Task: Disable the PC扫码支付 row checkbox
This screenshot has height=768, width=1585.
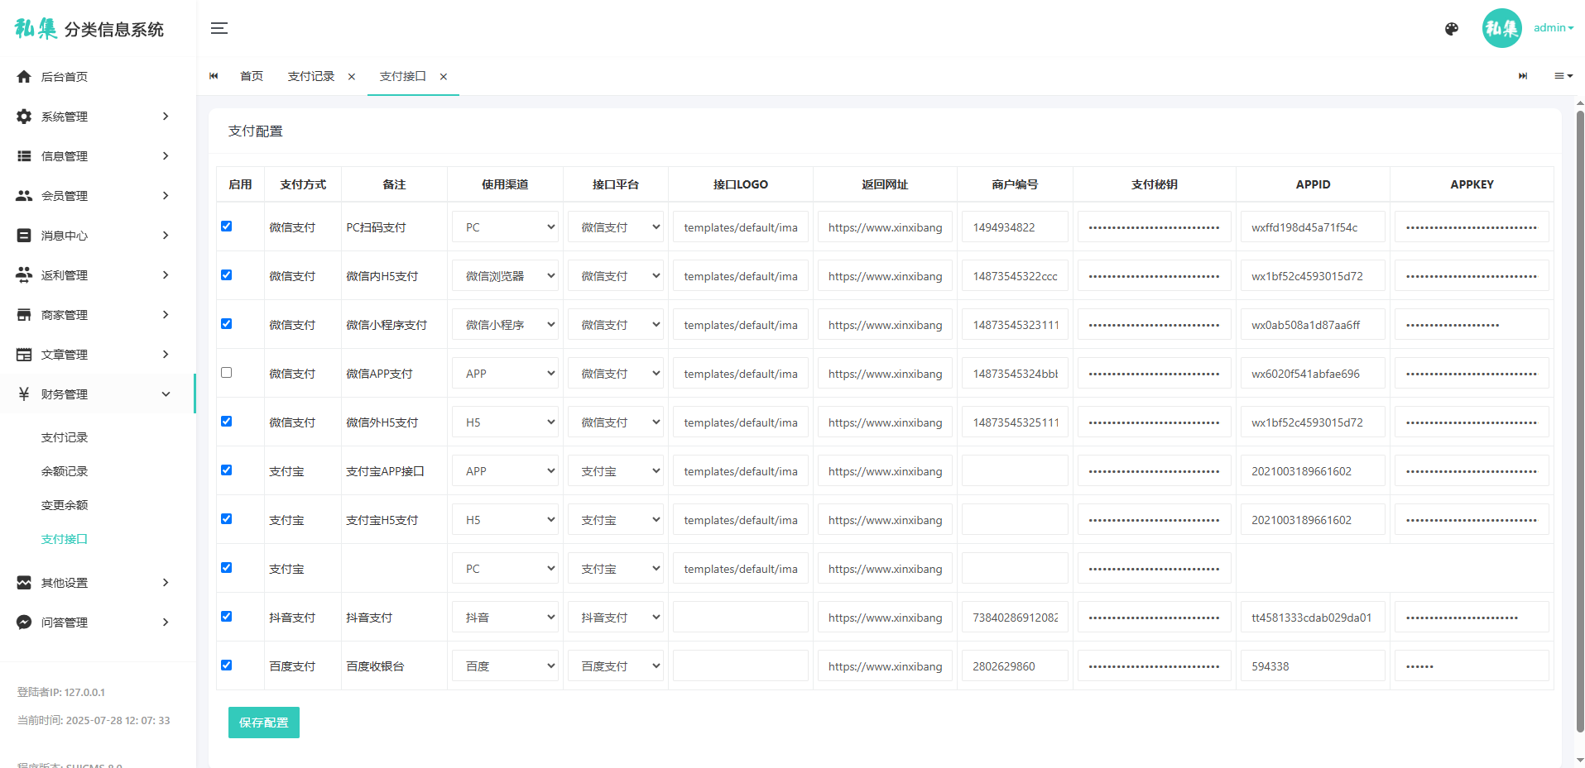Action: [x=226, y=227]
